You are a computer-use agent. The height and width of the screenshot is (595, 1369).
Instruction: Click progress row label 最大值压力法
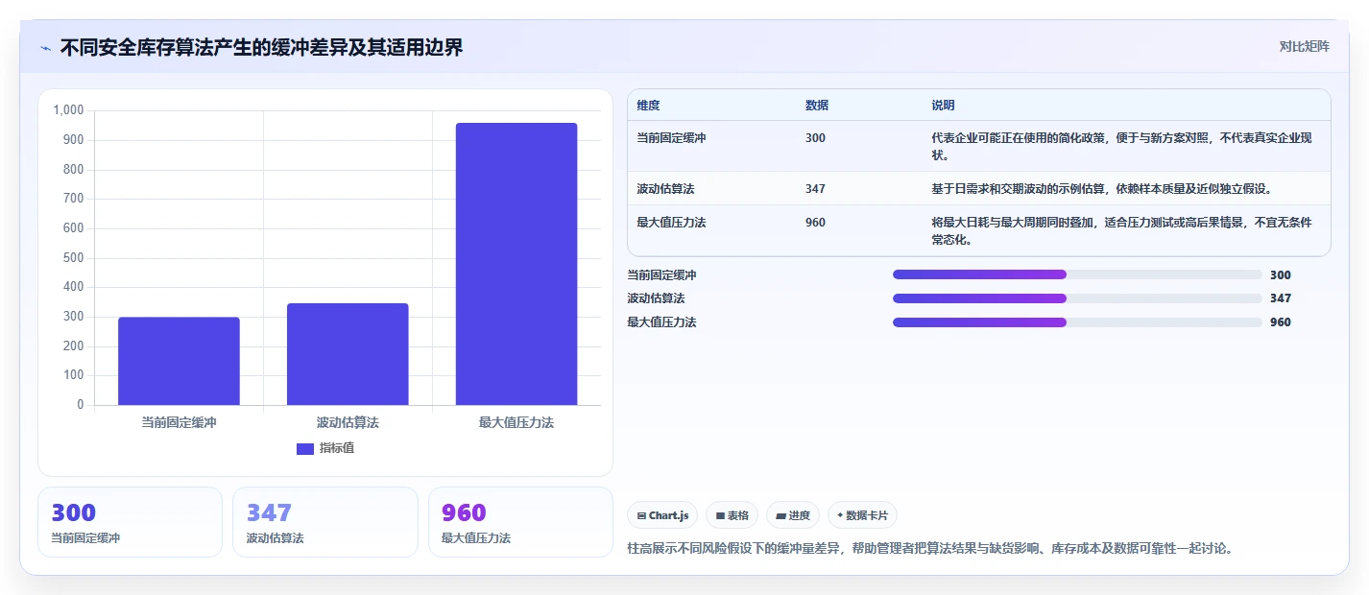661,322
